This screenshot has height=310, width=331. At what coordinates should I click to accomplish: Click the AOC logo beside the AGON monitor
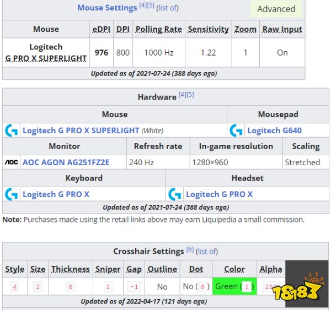pos(11,162)
